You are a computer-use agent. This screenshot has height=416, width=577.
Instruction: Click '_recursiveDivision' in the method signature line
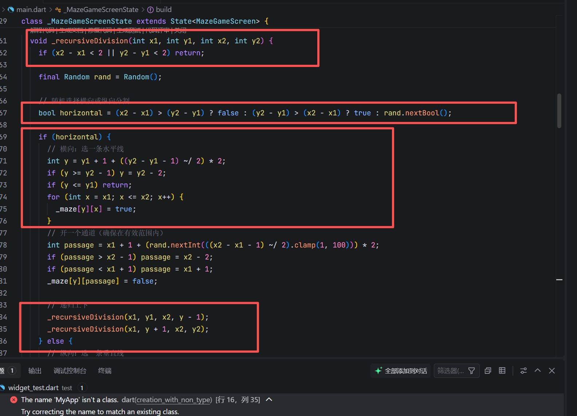coord(90,41)
